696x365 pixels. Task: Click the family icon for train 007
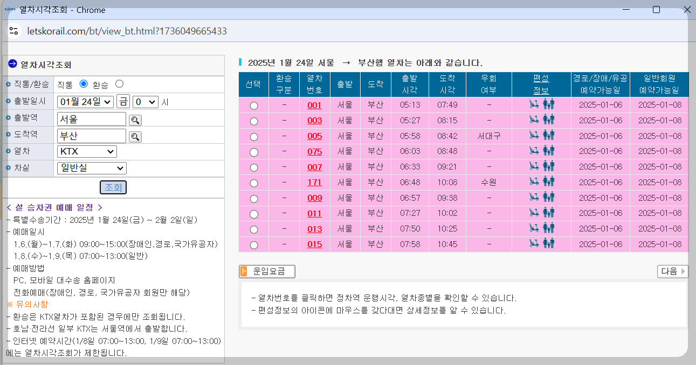tap(548, 166)
